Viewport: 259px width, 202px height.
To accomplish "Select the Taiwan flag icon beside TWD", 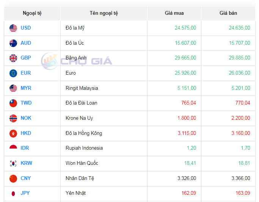I will point(13,103).
